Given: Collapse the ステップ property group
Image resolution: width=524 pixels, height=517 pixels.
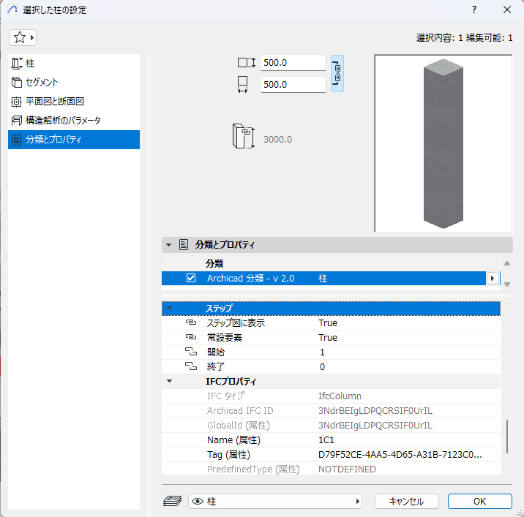Looking at the screenshot, I should [x=170, y=309].
